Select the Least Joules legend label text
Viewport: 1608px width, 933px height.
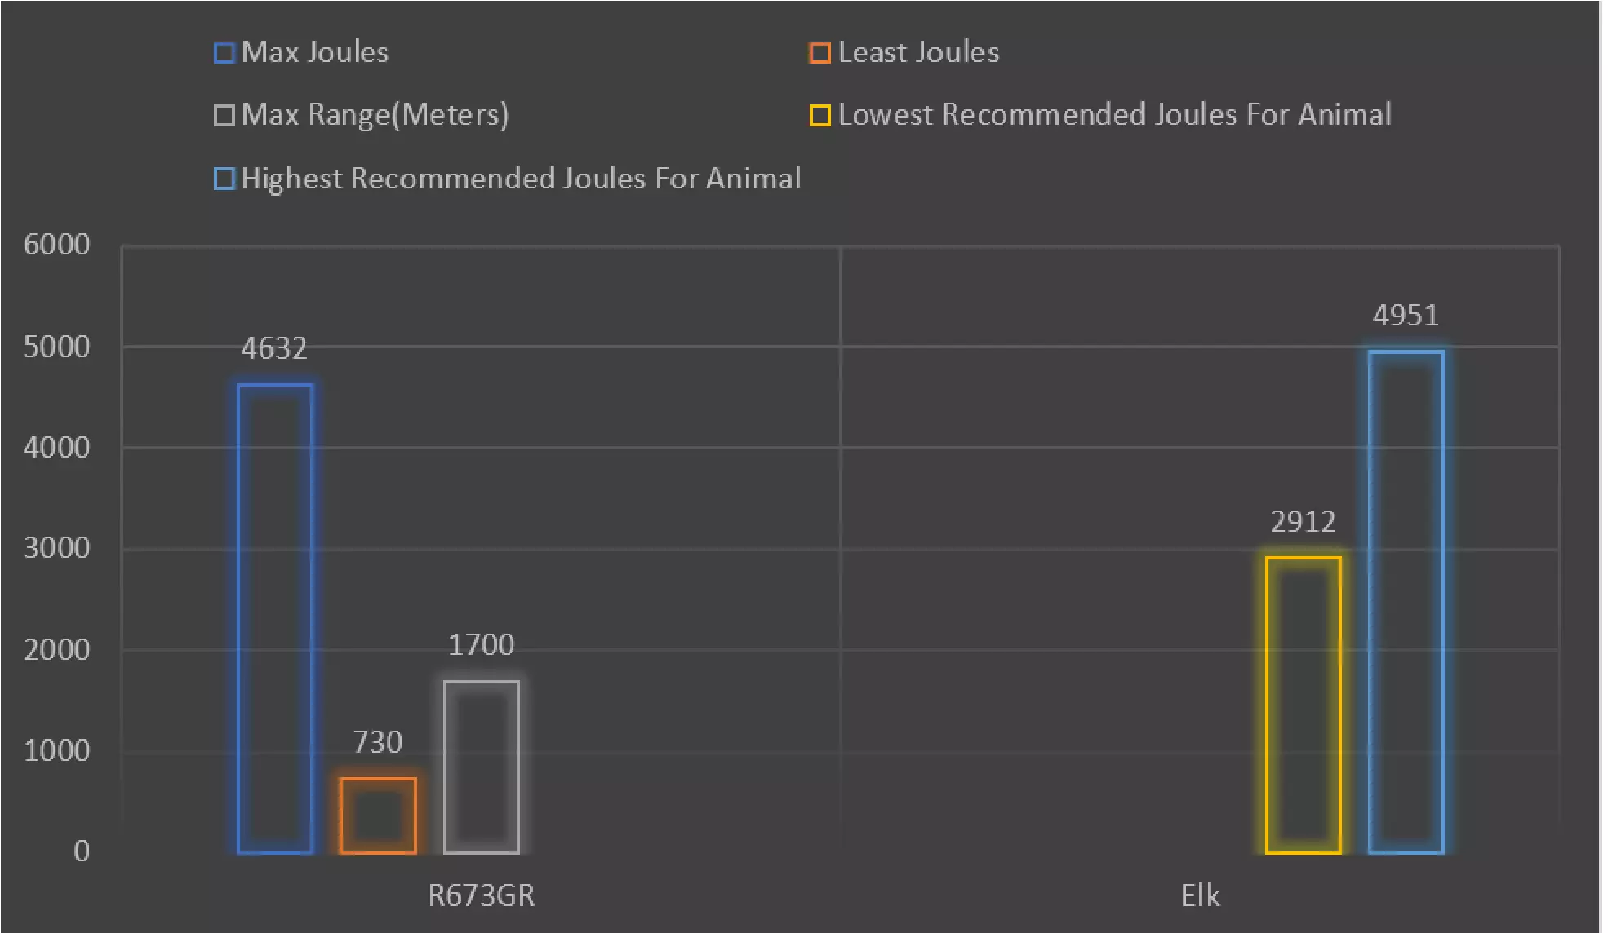point(918,53)
